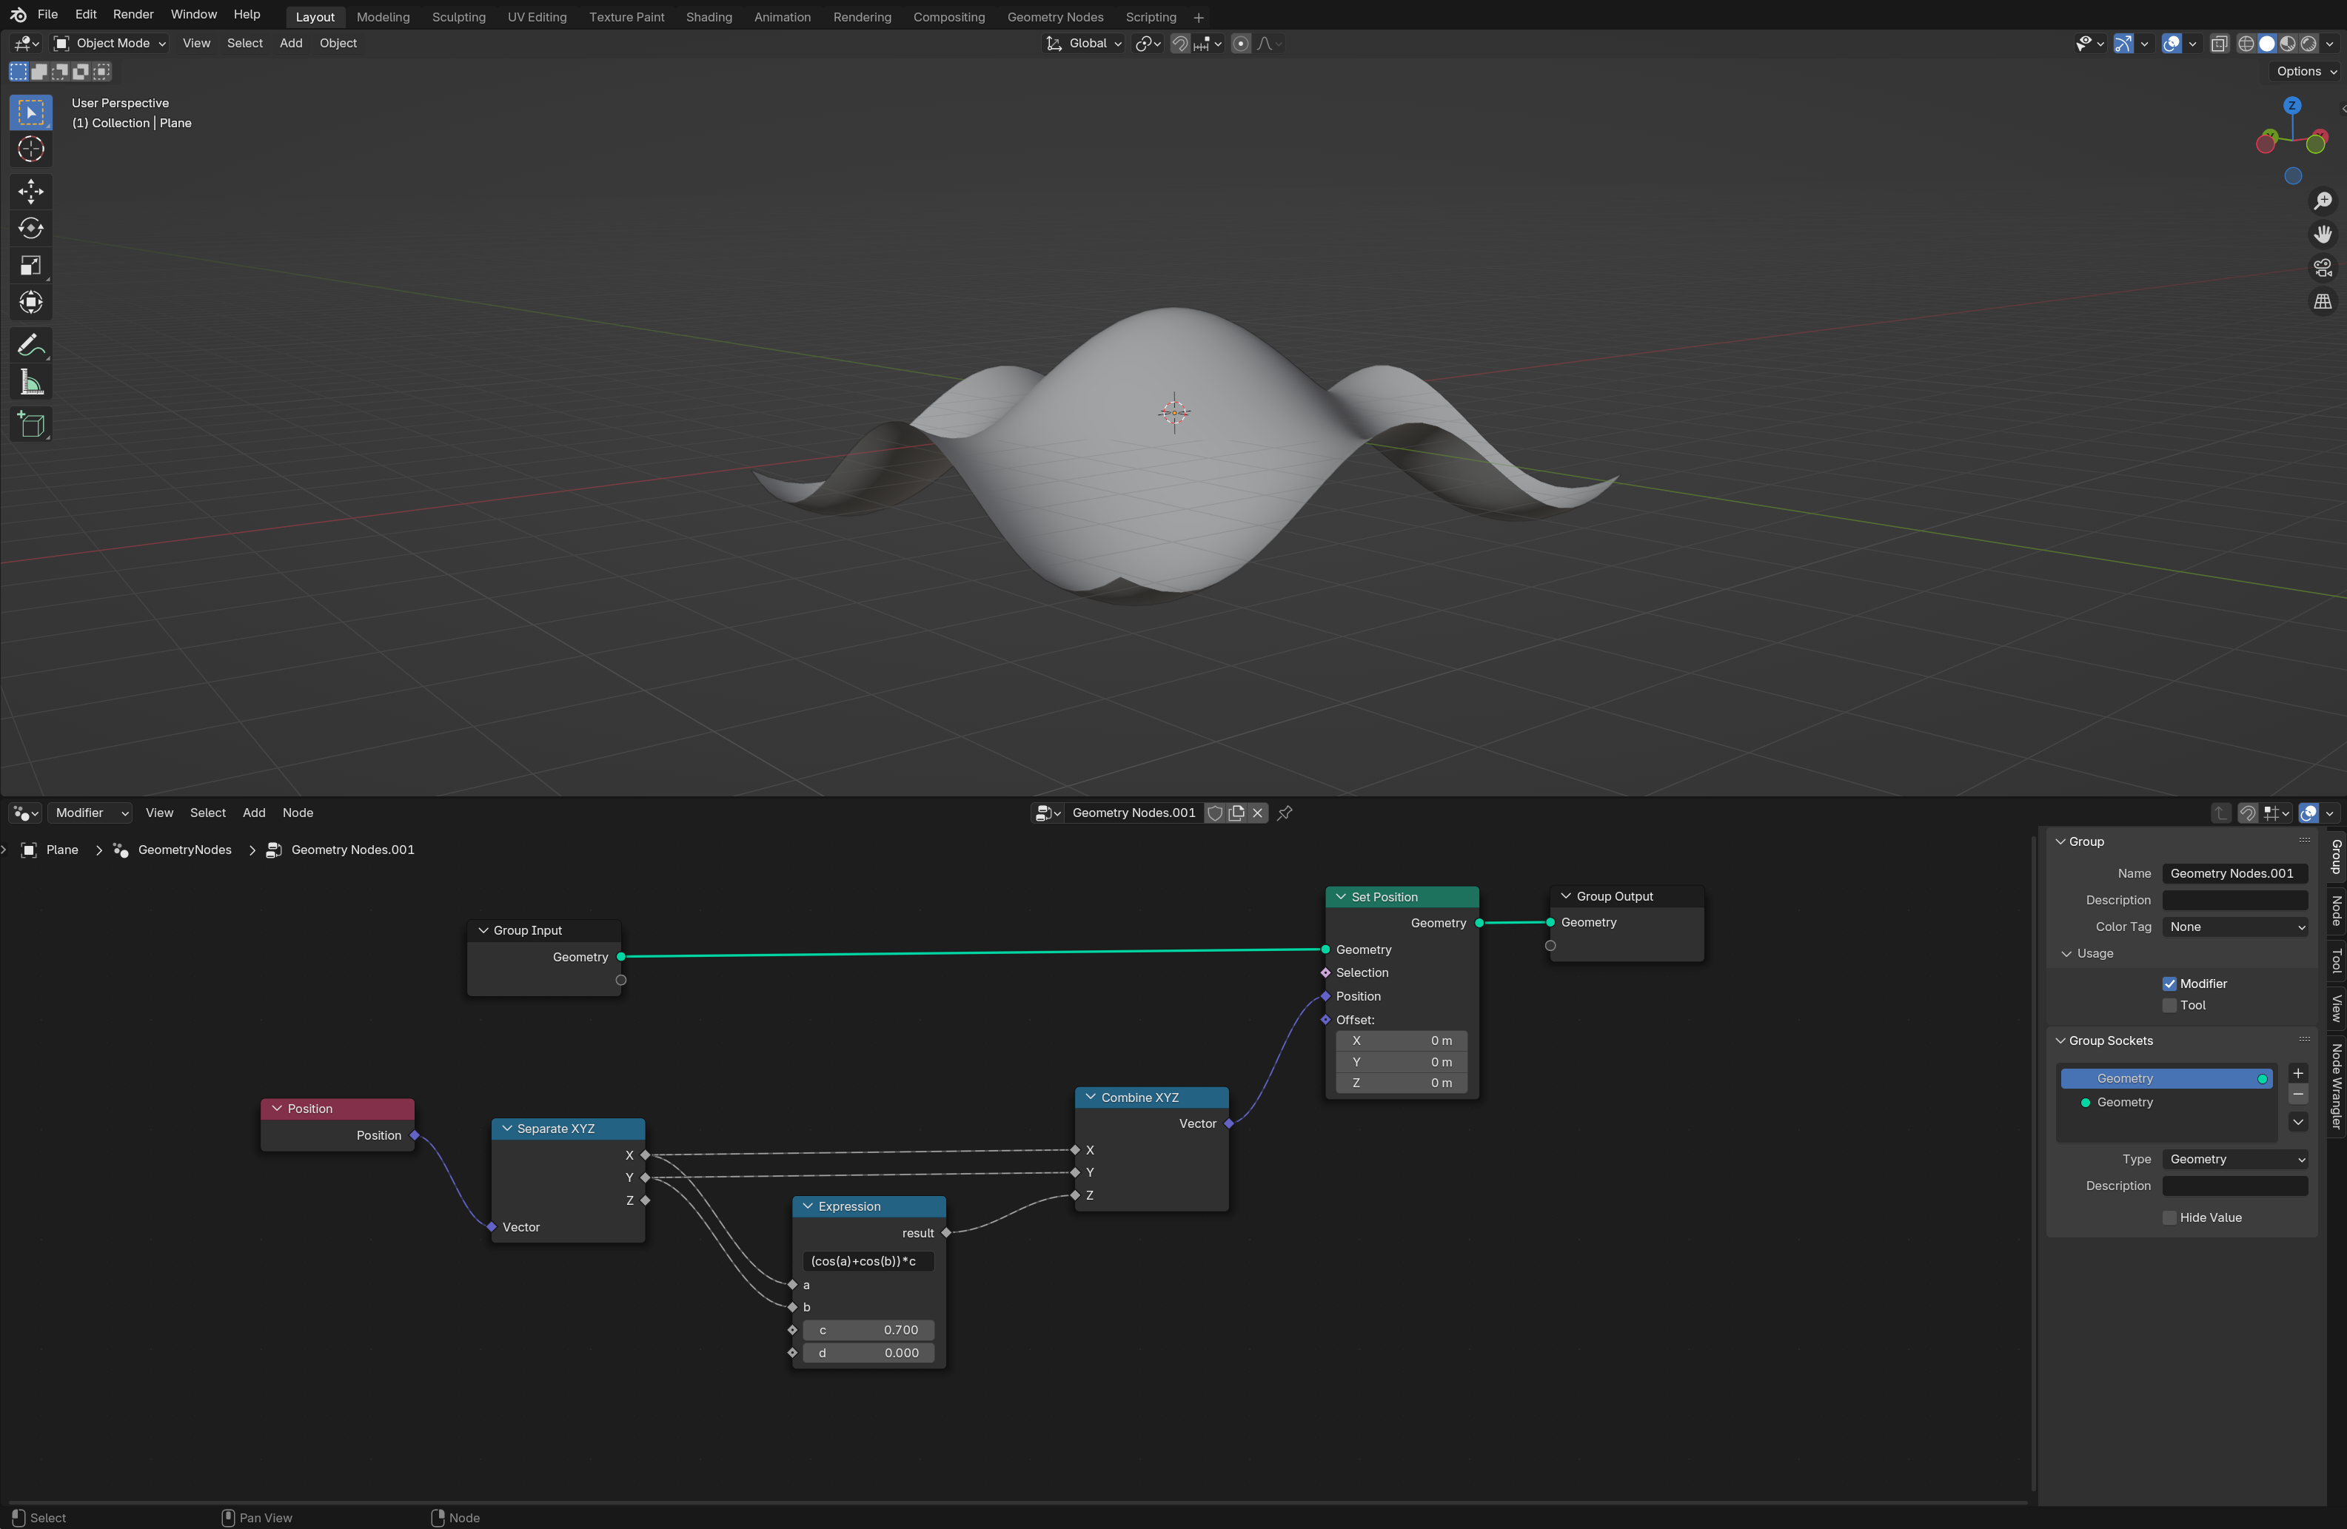The height and width of the screenshot is (1529, 2347).
Task: Uncheck the Modifier usage checkbox
Action: pos(2169,984)
